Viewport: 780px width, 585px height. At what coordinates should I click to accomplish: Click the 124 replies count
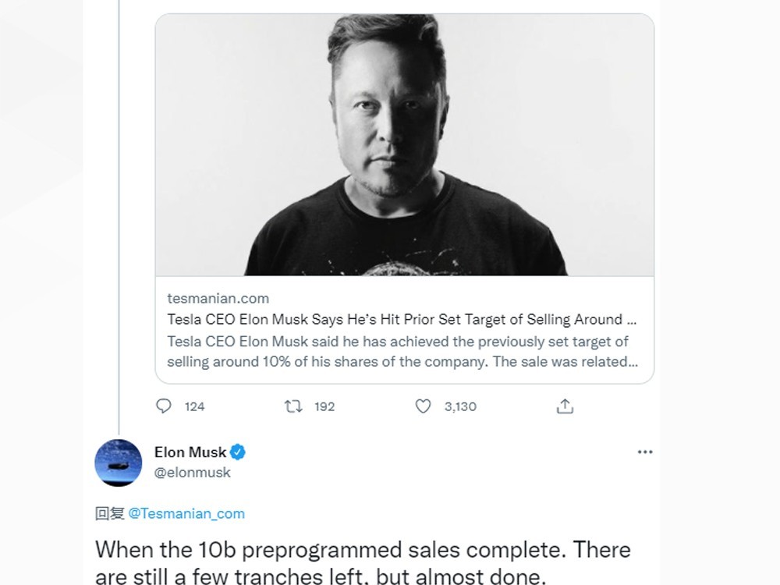194,406
